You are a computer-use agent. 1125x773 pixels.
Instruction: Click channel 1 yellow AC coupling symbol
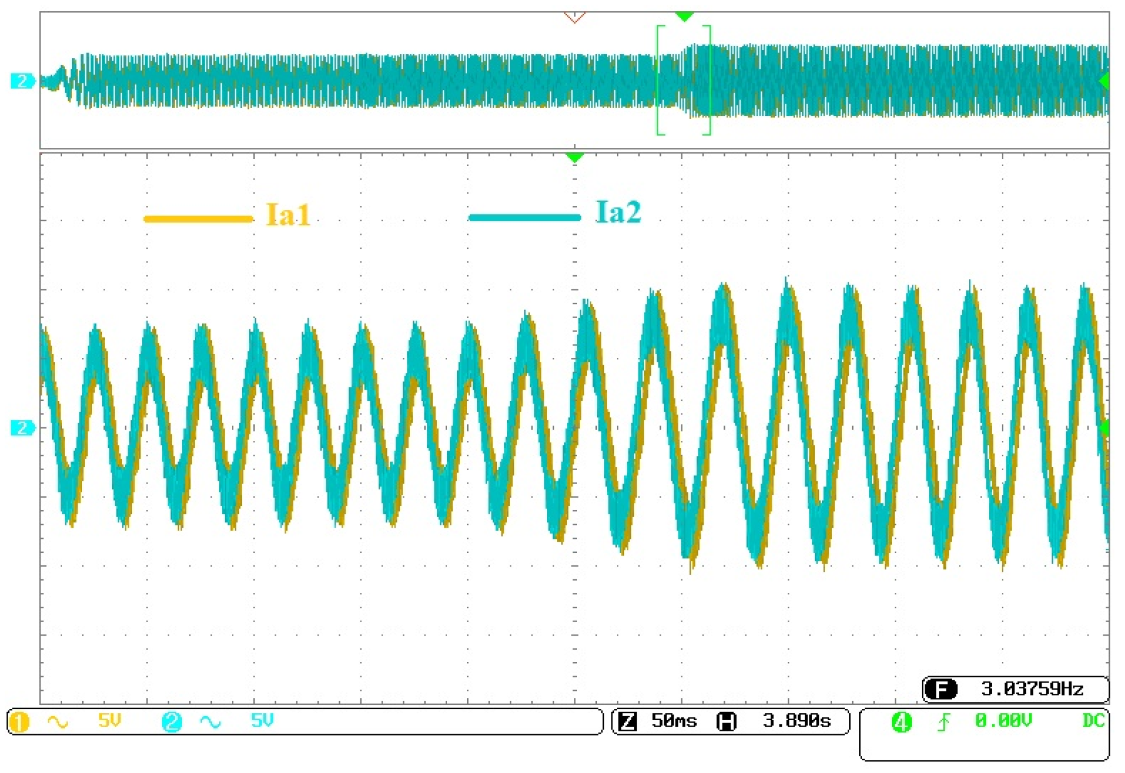tap(58, 721)
